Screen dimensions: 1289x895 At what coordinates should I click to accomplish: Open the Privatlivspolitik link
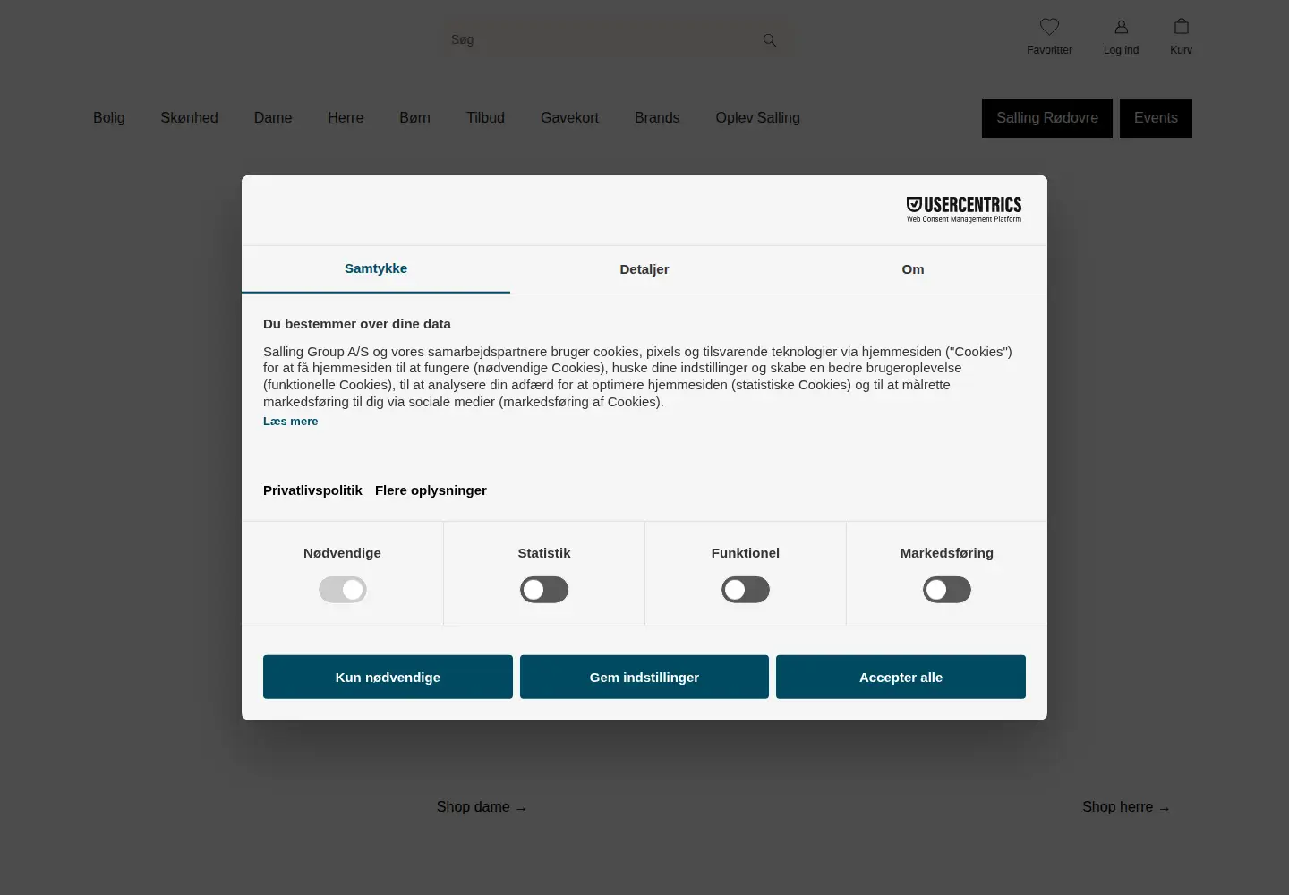click(x=312, y=490)
